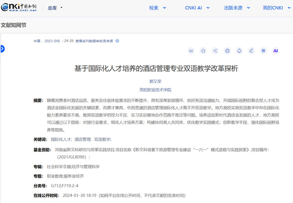Share the article via share icon
The image size is (293, 203).
(215, 51)
